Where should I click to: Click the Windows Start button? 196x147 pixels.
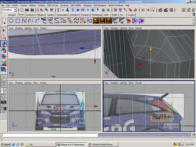(6, 144)
